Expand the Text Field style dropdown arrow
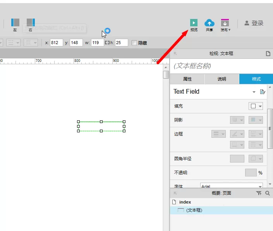Viewport: 273px width, 231px height. 254,92
